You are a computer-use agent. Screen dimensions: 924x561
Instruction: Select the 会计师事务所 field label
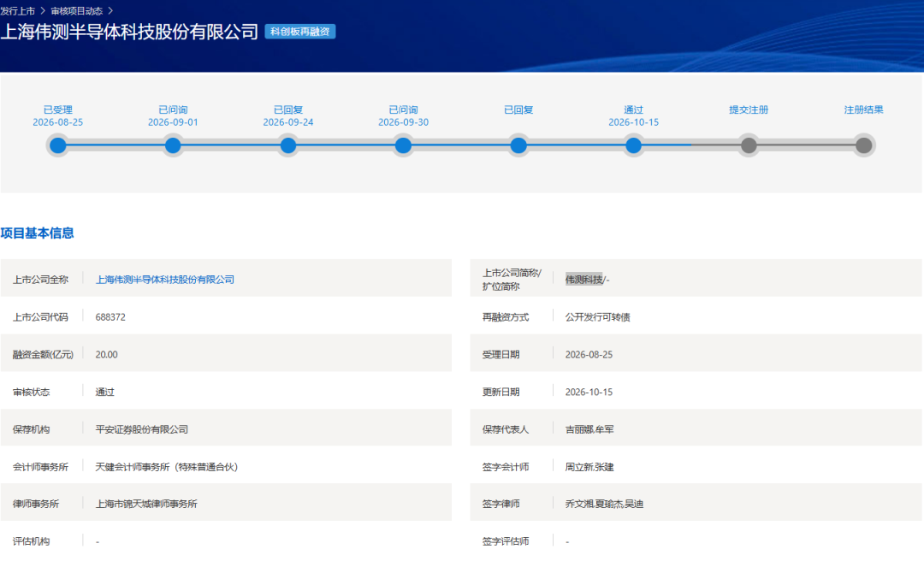pos(41,467)
